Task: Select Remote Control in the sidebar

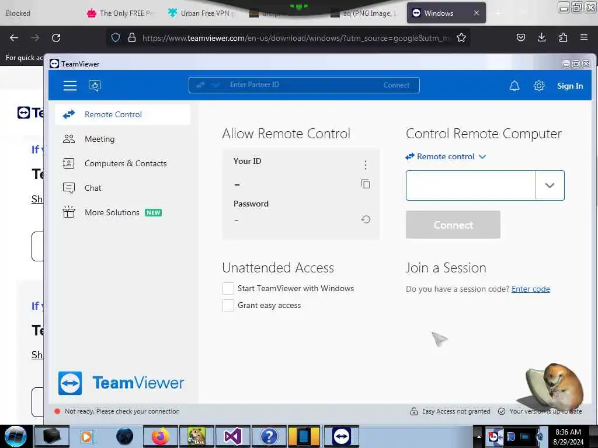Action: tap(123, 114)
